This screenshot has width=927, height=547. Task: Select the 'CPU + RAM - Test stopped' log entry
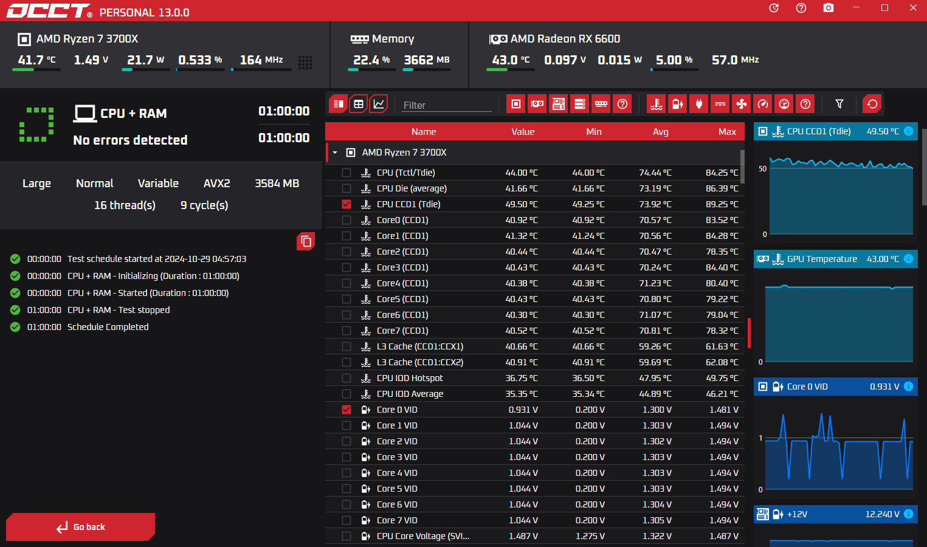pos(119,310)
